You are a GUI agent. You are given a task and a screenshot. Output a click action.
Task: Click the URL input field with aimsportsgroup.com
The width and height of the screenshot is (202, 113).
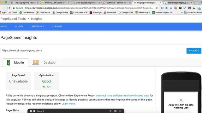tap(92, 51)
